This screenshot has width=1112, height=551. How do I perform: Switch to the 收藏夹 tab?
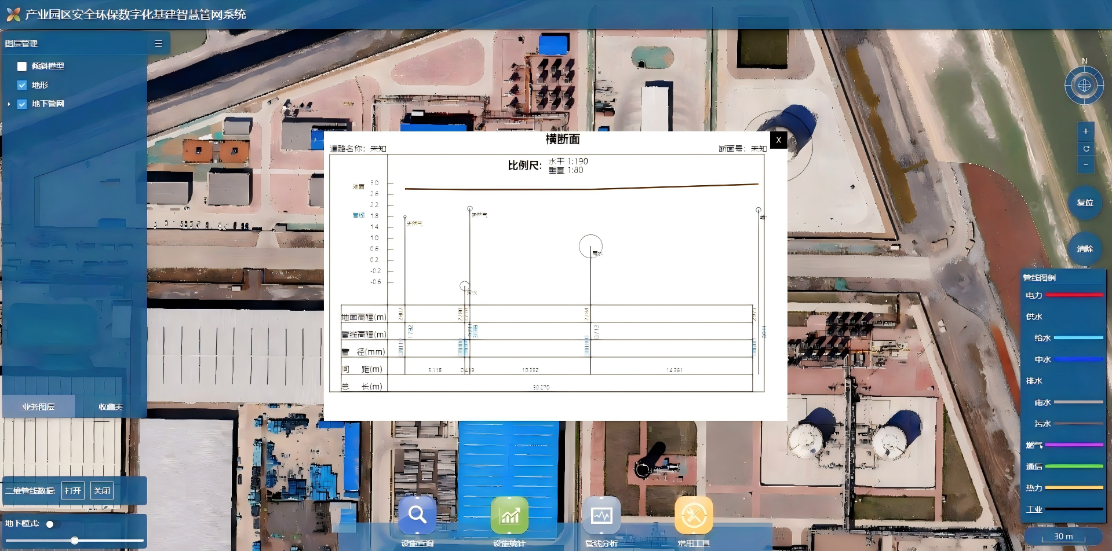click(111, 407)
